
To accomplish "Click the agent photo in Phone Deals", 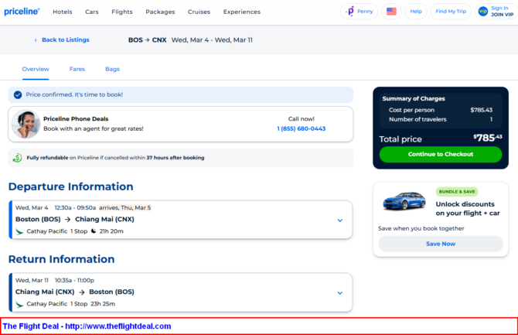I will [26, 124].
